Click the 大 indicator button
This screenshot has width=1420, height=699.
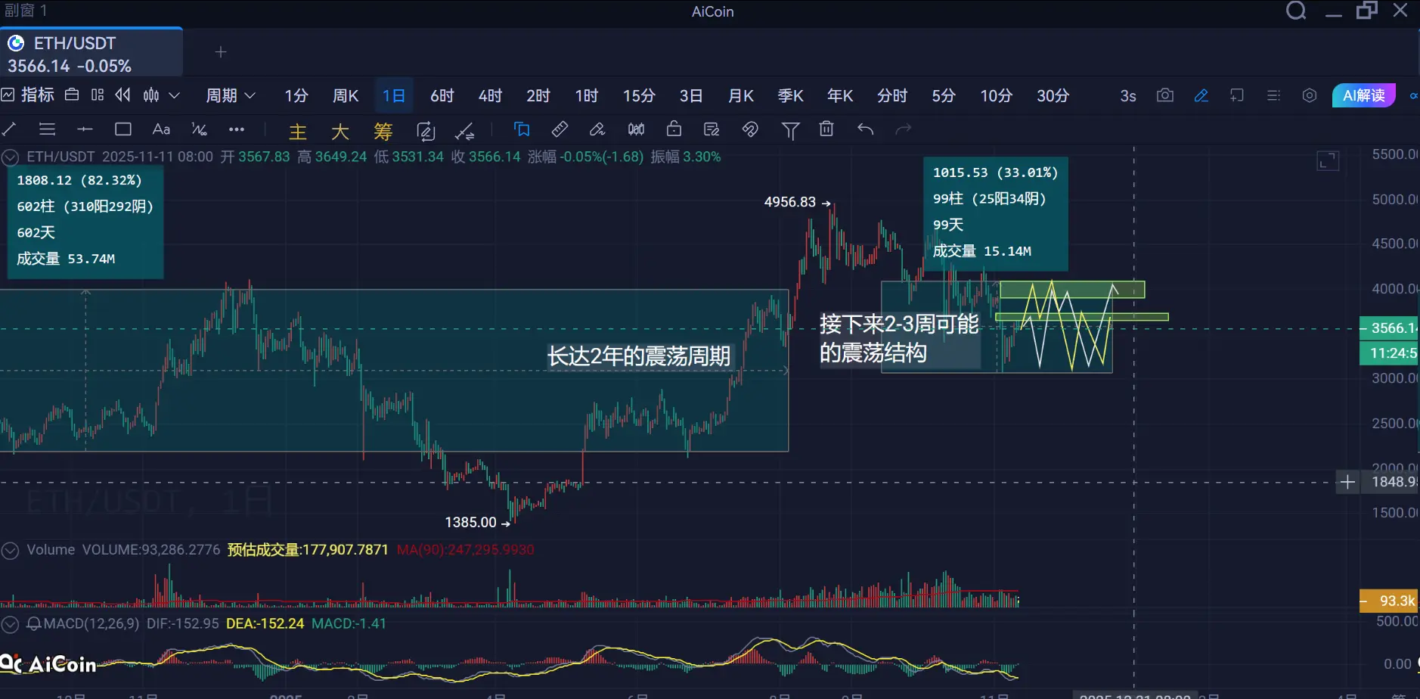340,132
